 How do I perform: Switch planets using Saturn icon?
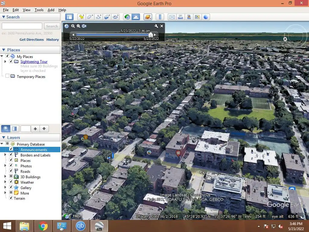[148, 17]
